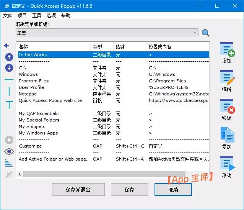The width and height of the screenshot is (244, 210).
Task: Open the 项目 menu
Action: (22, 16)
